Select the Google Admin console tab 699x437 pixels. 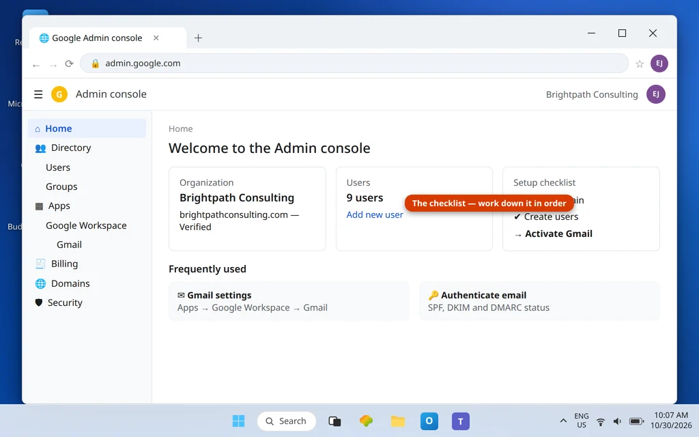(108, 38)
